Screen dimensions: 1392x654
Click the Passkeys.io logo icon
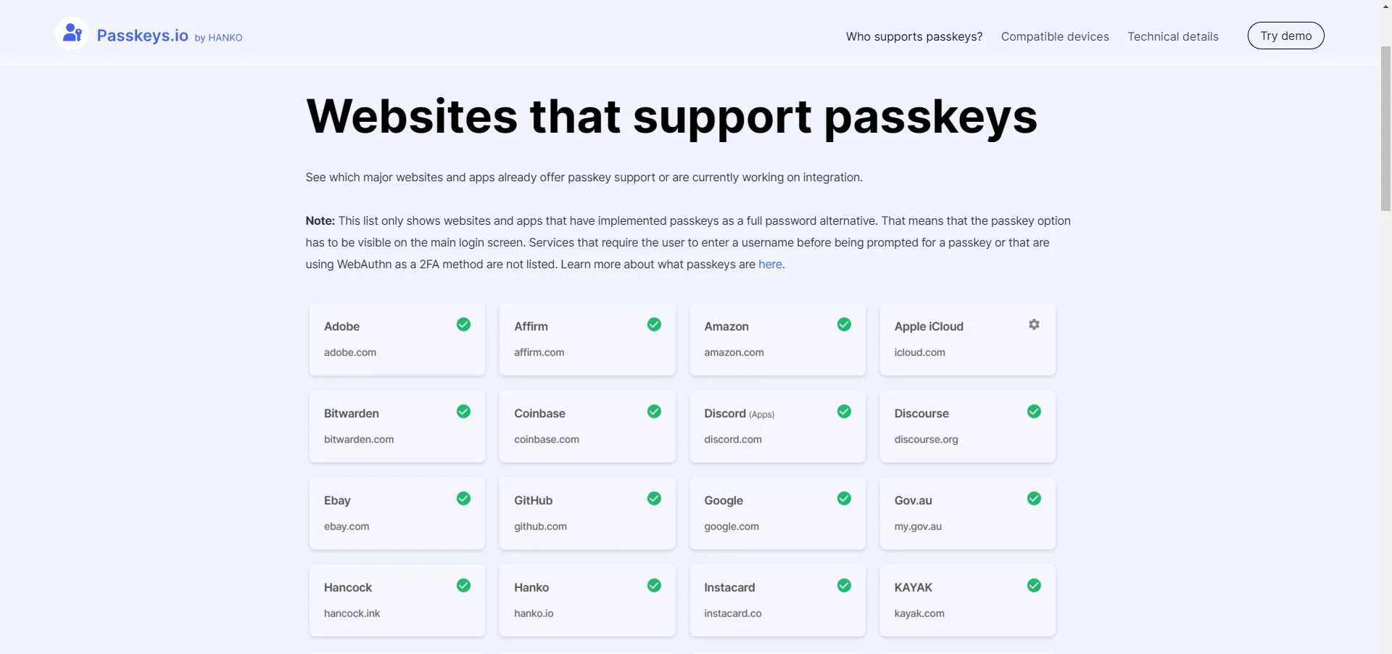71,33
